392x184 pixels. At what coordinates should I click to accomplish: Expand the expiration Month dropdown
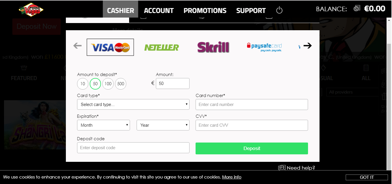tap(104, 125)
